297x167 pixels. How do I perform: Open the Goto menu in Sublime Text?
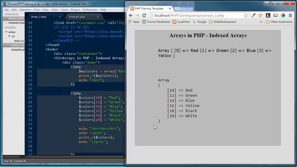click(55, 10)
